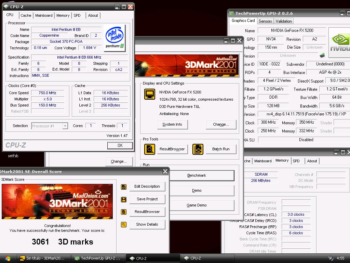The height and width of the screenshot is (263, 350).
Task: Click the Show Details button
Action: pos(147,225)
